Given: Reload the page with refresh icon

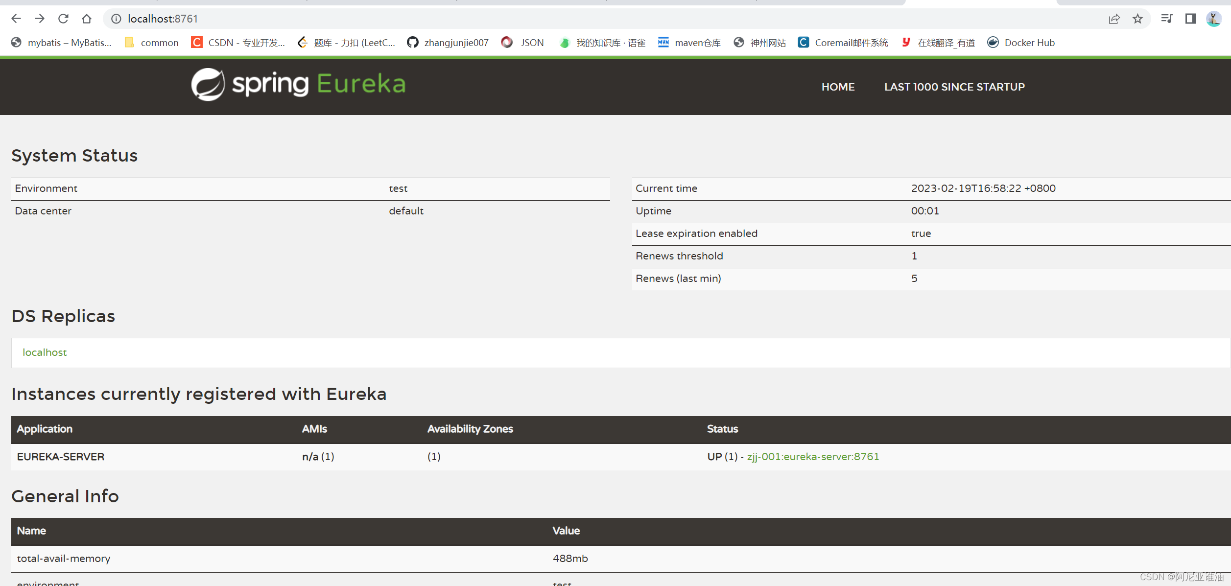Looking at the screenshot, I should pos(63,19).
